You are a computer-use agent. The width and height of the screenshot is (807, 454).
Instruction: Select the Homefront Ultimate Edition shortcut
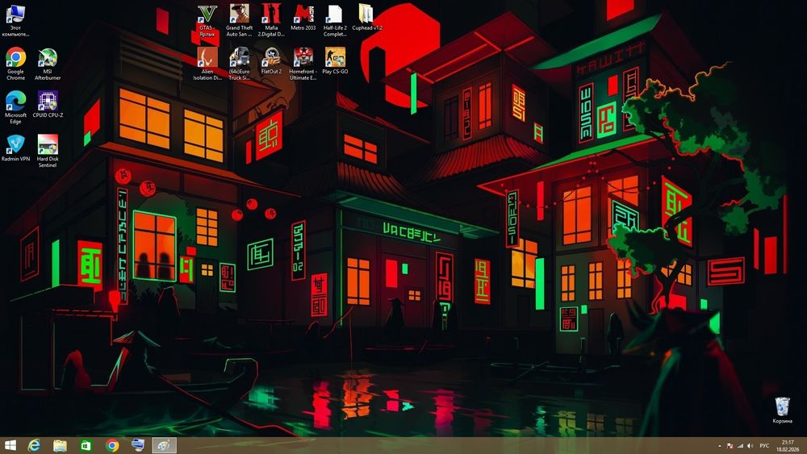(303, 64)
